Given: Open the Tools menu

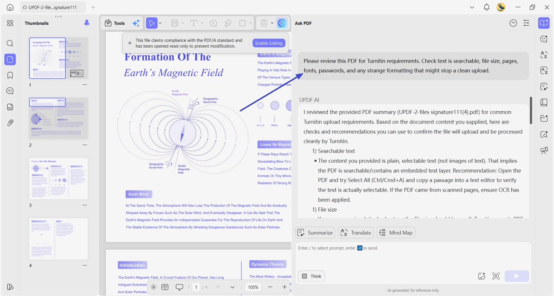Looking at the screenshot, I should point(115,23).
